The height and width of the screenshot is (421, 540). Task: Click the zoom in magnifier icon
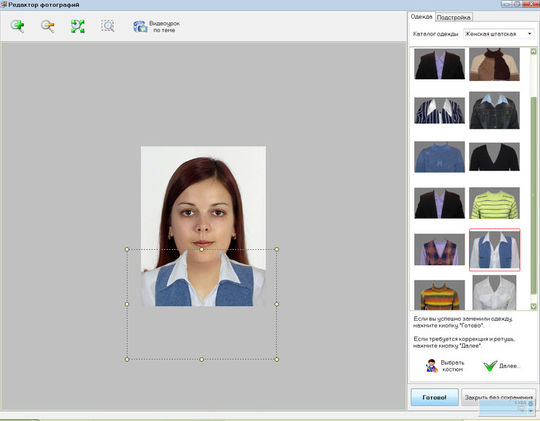17,26
